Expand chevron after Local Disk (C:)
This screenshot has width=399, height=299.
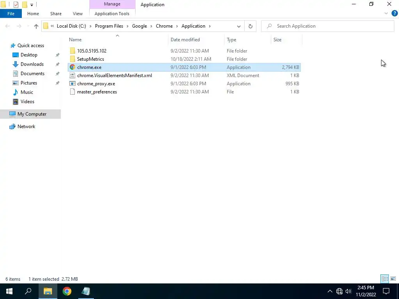pos(90,26)
